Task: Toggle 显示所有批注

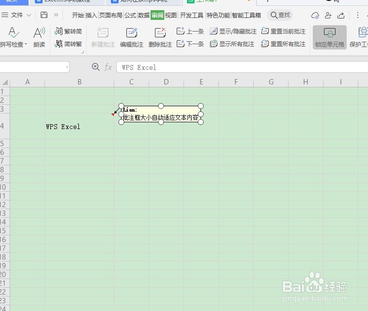Action: pos(232,44)
